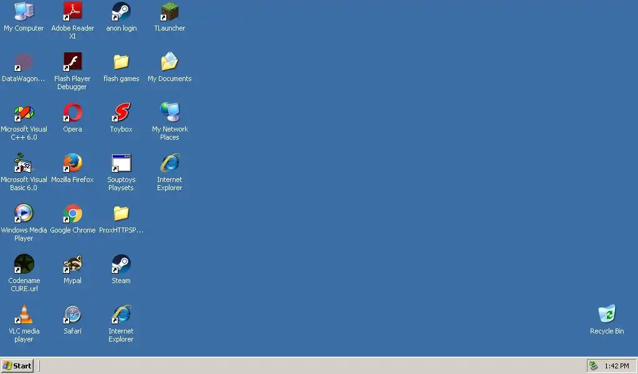Screen dimensions: 638x374
Task: Click the Souptoys Playsets icon
Action: 121,163
